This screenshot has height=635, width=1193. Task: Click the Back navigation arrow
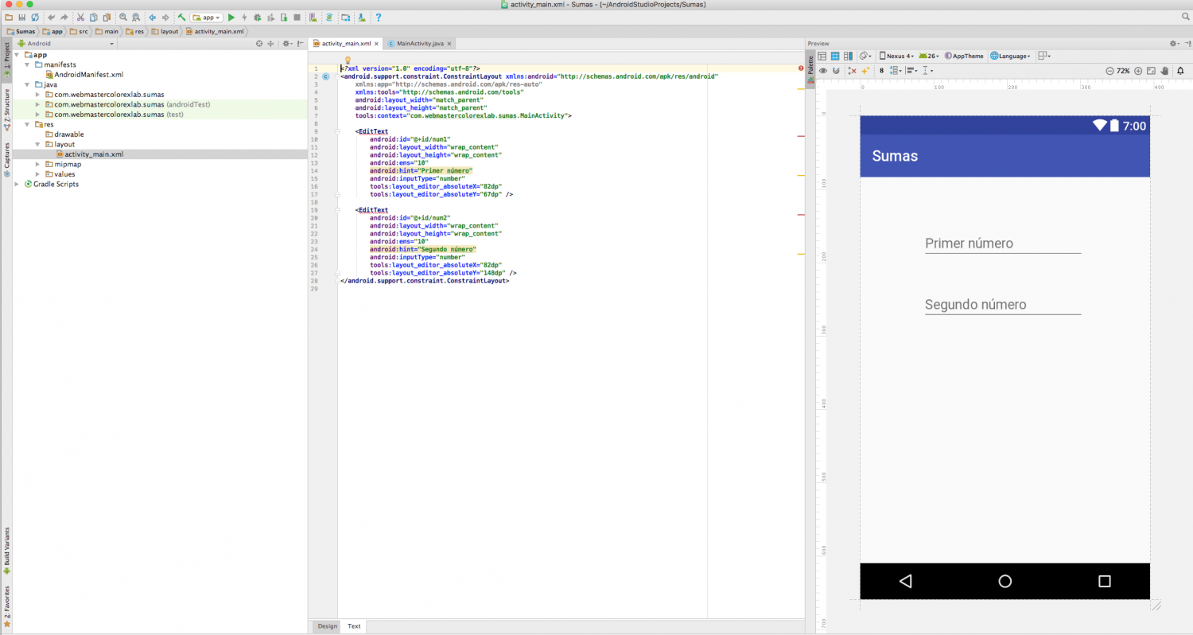click(152, 17)
